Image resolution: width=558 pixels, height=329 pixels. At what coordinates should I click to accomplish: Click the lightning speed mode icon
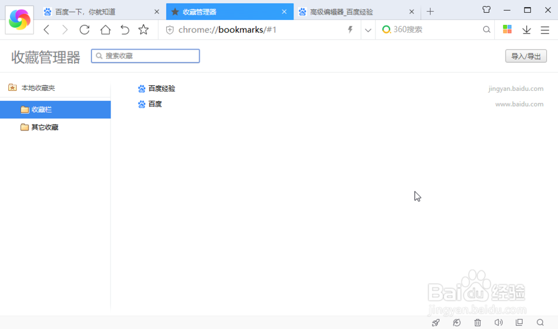click(x=350, y=30)
